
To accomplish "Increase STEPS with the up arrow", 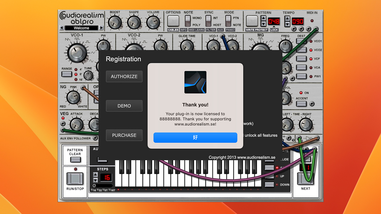I will tap(95, 175).
